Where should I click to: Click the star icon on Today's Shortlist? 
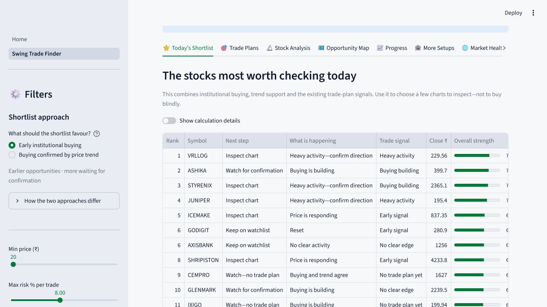(x=166, y=48)
